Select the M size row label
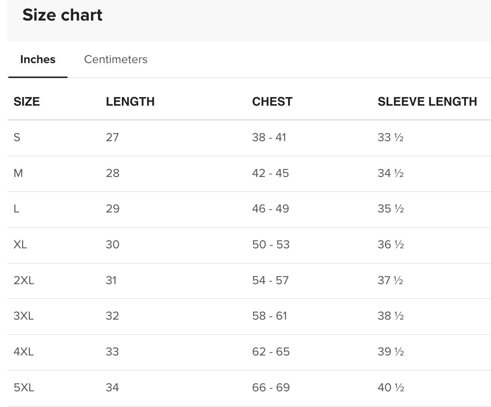 (x=18, y=173)
